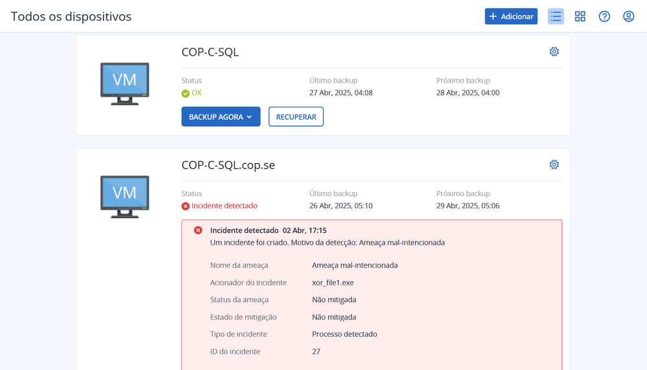Click the 'Um incidente foi criado' description line
This screenshot has width=647, height=370.
click(327, 243)
